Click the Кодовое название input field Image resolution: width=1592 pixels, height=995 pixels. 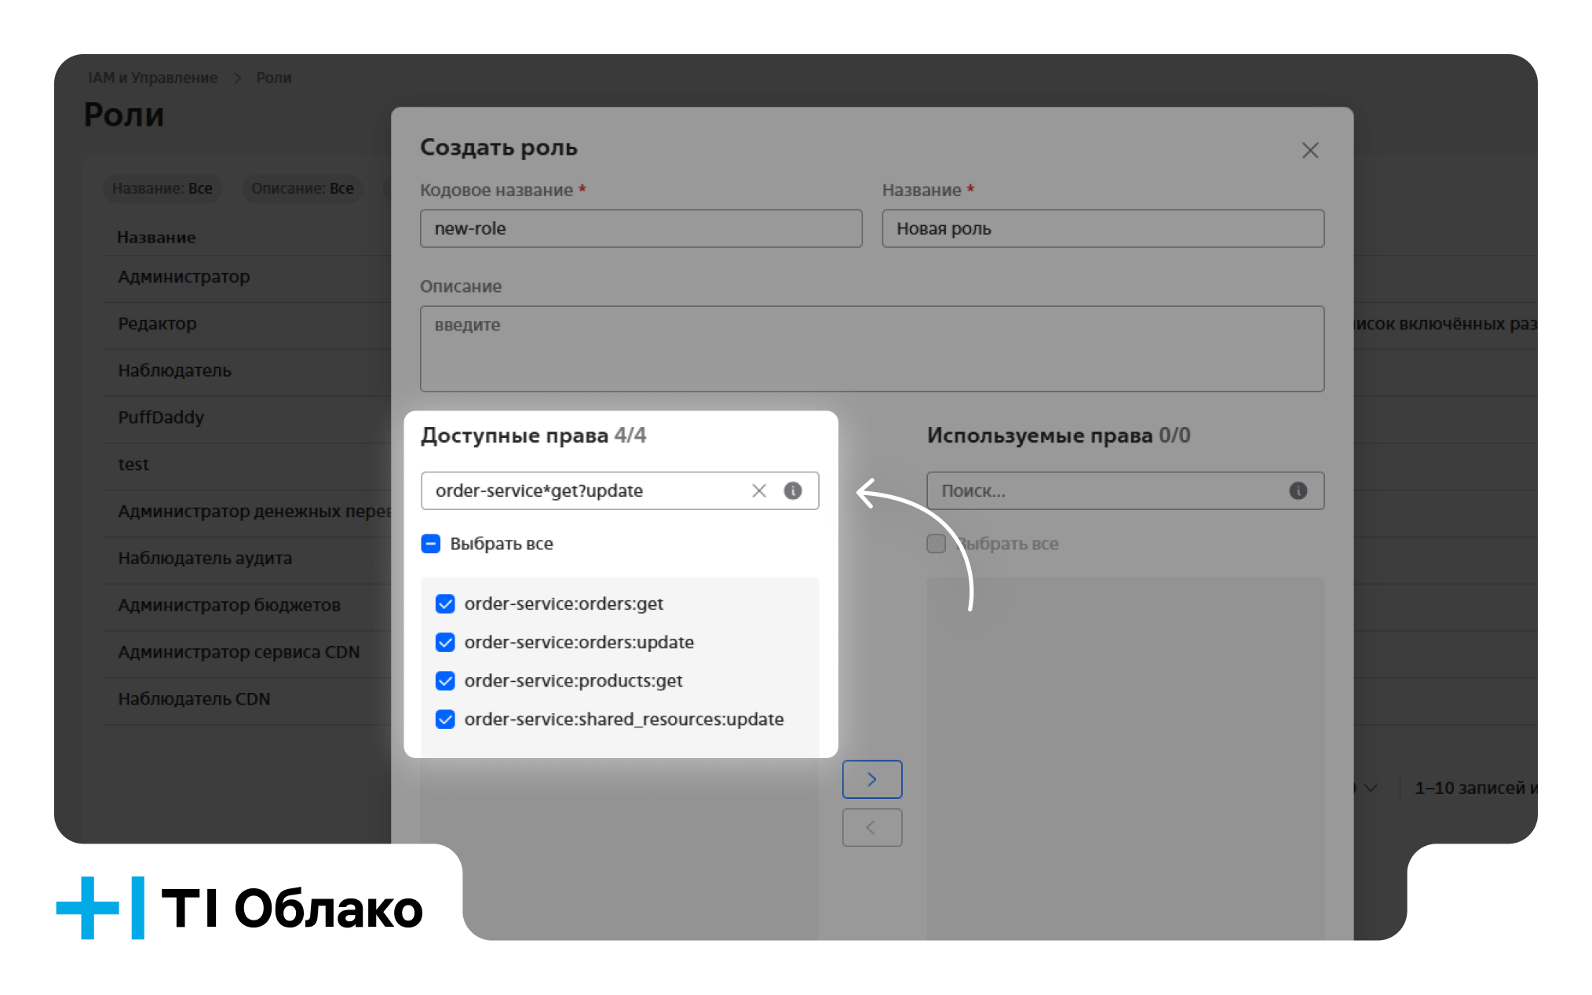(x=641, y=228)
